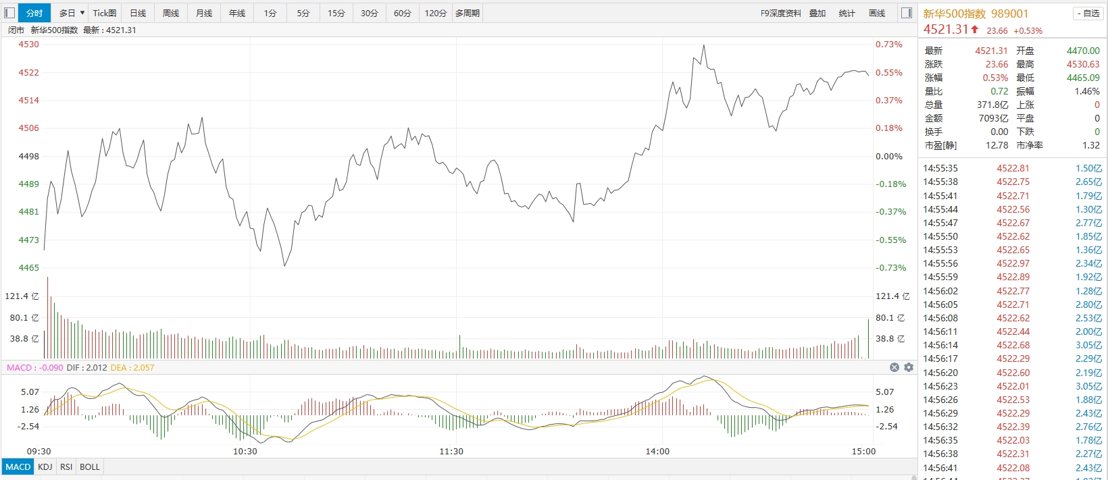Close the MACD indicator panel

895,367
